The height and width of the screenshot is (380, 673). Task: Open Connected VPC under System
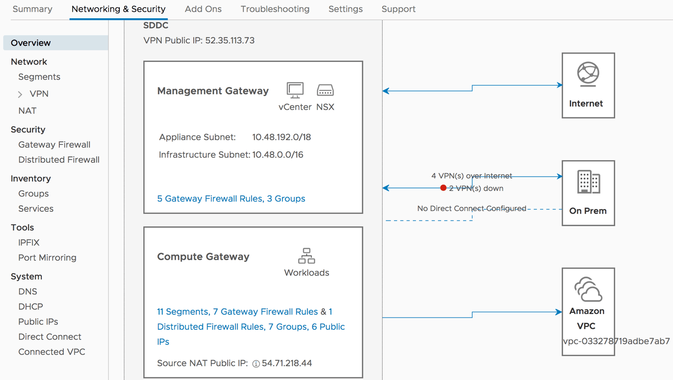pos(51,352)
